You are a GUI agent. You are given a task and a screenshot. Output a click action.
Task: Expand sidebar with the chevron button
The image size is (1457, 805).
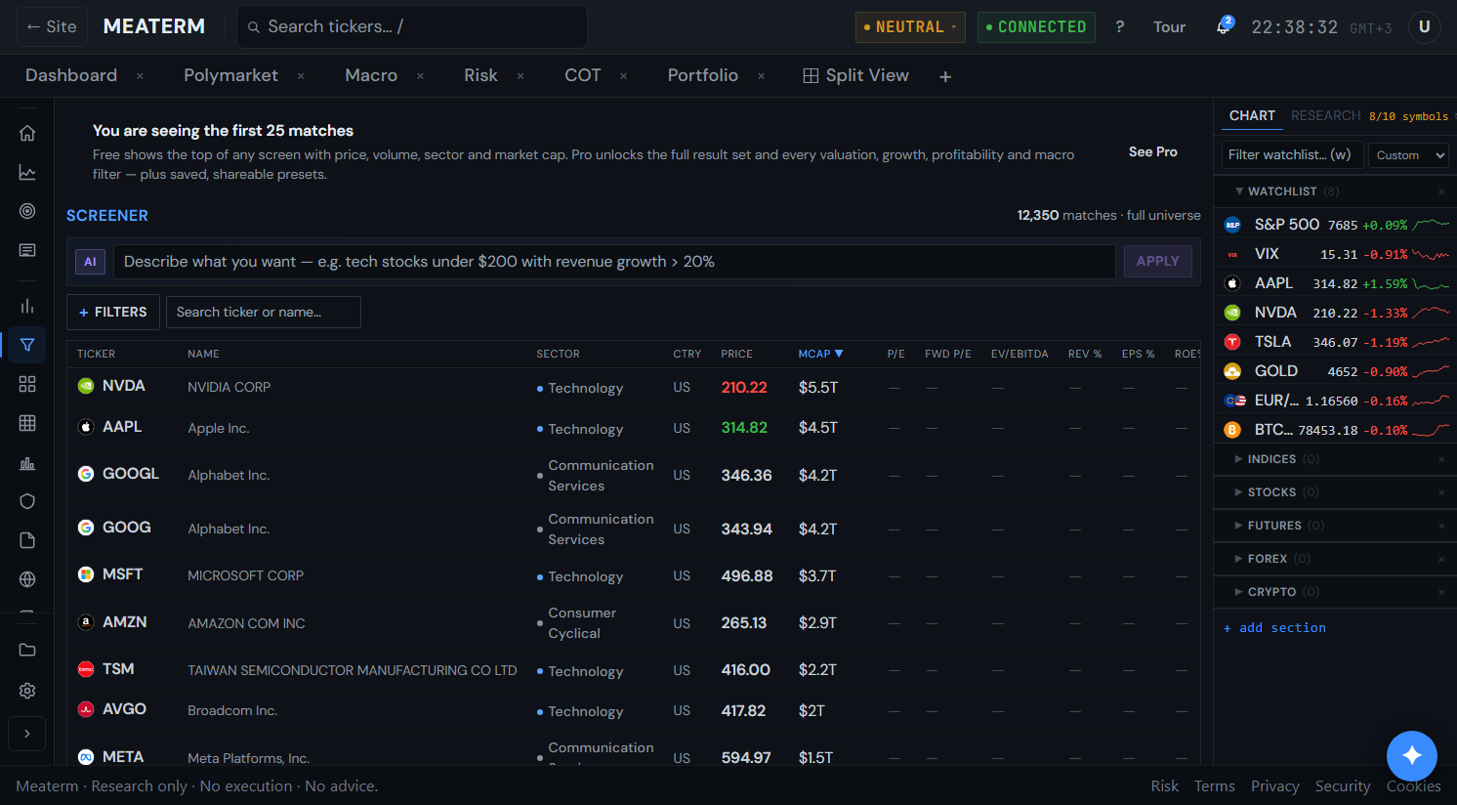pyautogui.click(x=27, y=734)
